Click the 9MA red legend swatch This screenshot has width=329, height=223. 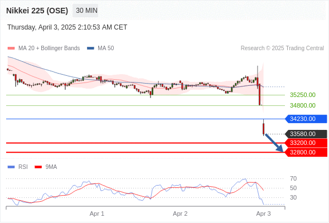(x=38, y=167)
